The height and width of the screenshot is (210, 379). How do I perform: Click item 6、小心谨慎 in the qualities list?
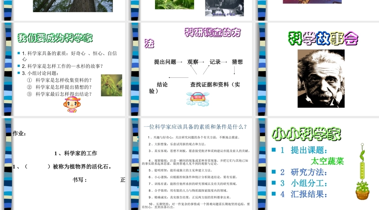(x=193, y=177)
